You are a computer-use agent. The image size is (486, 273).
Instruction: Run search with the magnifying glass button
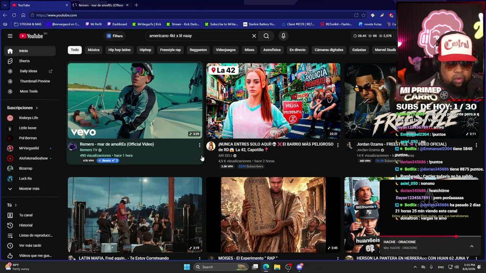tap(266, 36)
